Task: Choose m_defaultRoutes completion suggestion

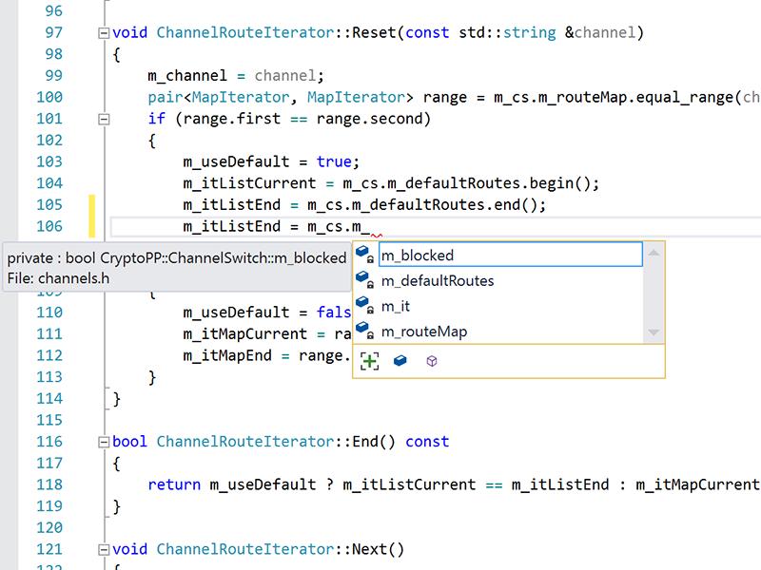Action: click(x=438, y=280)
